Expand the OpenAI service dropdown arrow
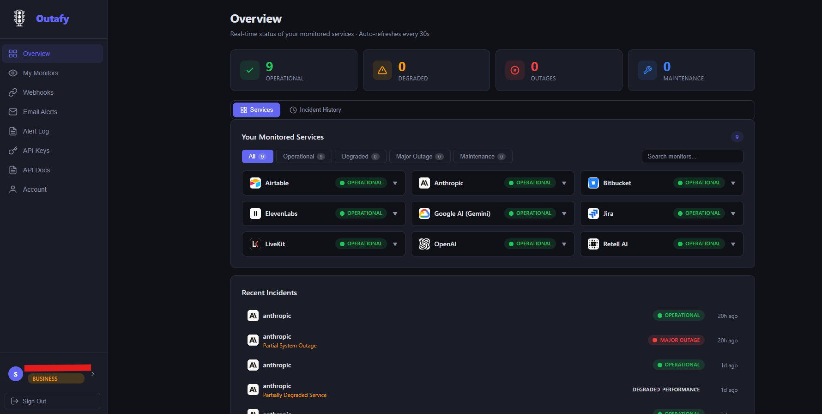Screen dimensions: 822x414 tap(564, 244)
